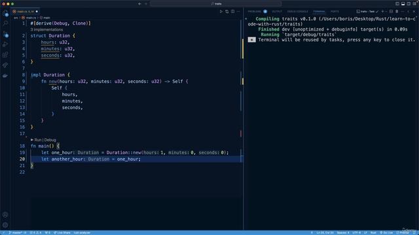
Task: Click the Run code lens above fn main
Action: point(38,140)
